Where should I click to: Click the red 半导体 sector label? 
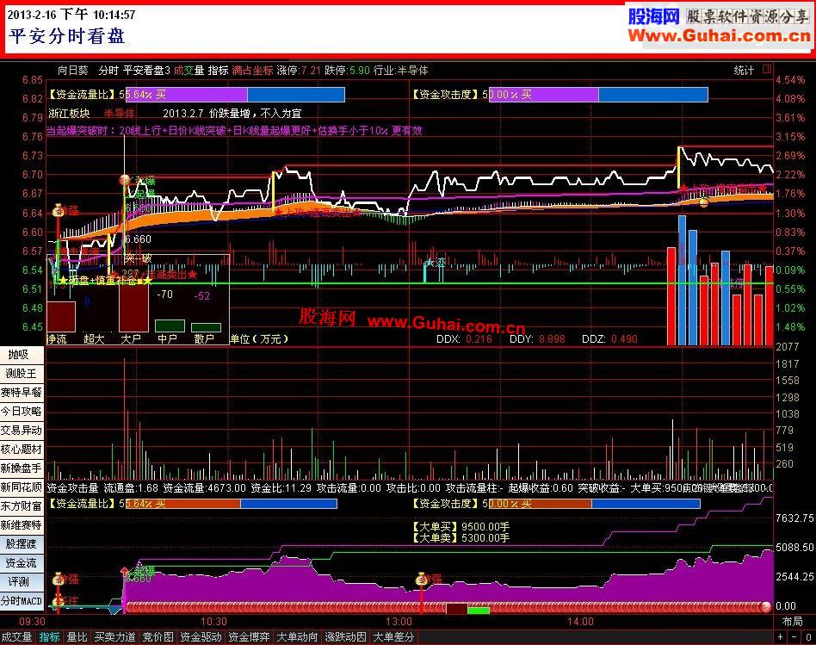tap(119, 113)
